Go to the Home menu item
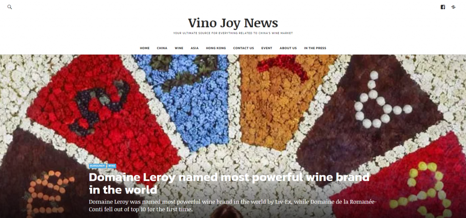This screenshot has width=466, height=218. click(x=145, y=48)
